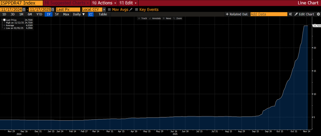This screenshot has width=321, height=136.
Task: Collapse panel with double-left chevron
Action: (290, 14)
